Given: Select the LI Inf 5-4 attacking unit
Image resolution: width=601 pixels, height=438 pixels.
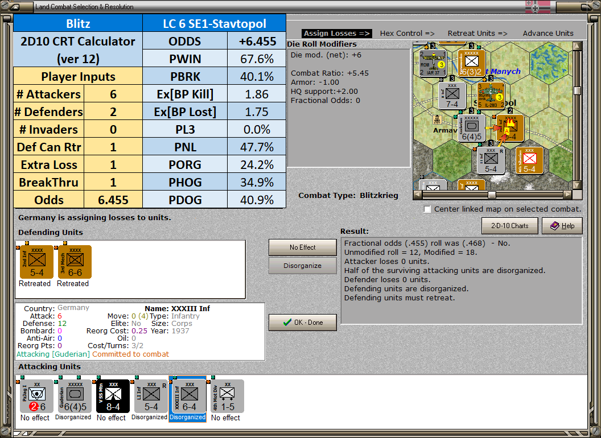Looking at the screenshot, I should [151, 396].
